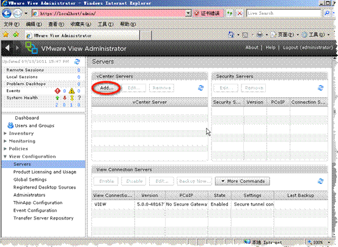The height and width of the screenshot is (247, 338).
Task: Refresh the vCenter Servers list
Action: click(x=200, y=88)
